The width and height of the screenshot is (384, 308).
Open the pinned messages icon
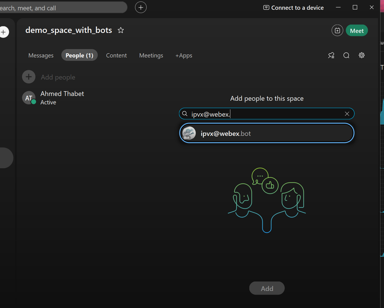[331, 55]
